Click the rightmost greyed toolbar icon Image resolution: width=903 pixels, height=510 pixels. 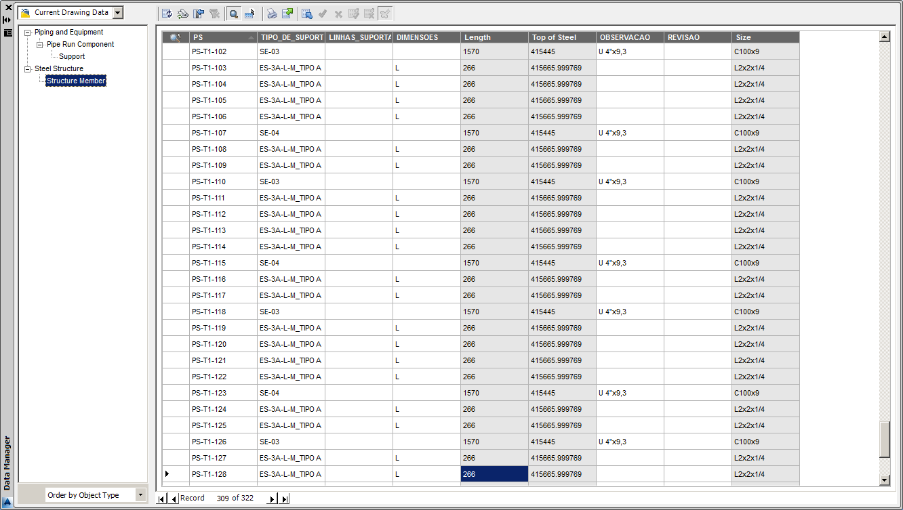click(x=385, y=13)
